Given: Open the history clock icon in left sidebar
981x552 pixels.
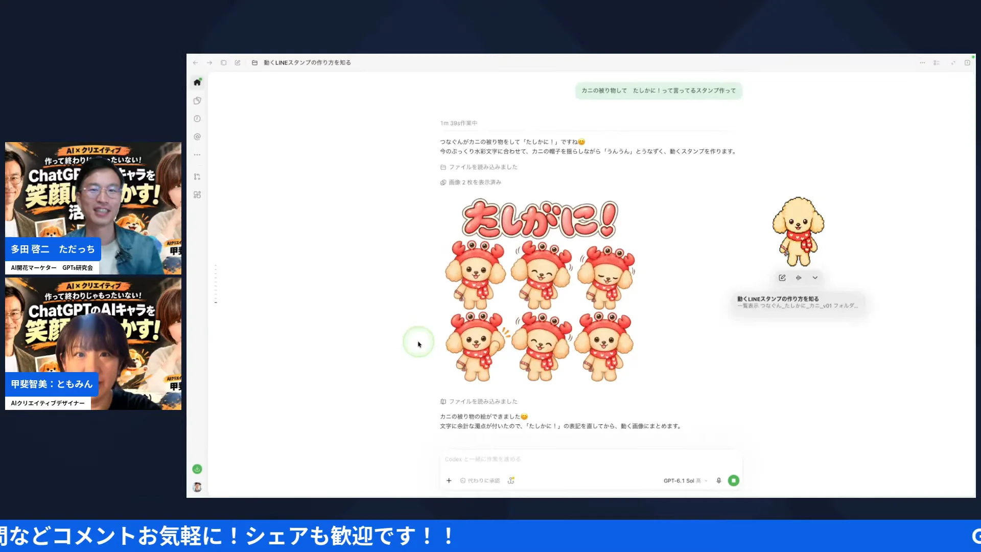Looking at the screenshot, I should (197, 119).
